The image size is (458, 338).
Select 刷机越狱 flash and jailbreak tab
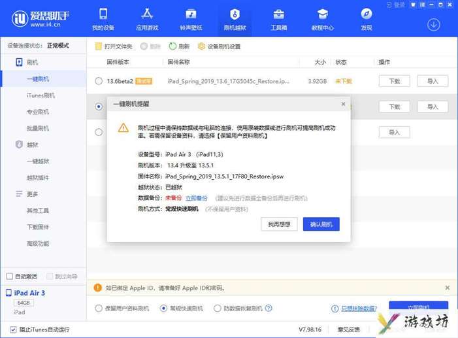click(235, 20)
